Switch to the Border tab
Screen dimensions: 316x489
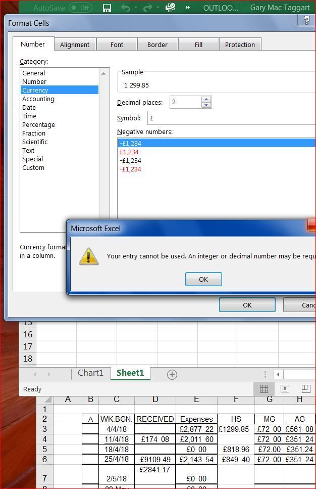(157, 45)
